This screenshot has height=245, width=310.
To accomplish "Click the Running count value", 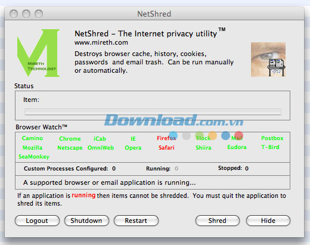I will [176, 169].
